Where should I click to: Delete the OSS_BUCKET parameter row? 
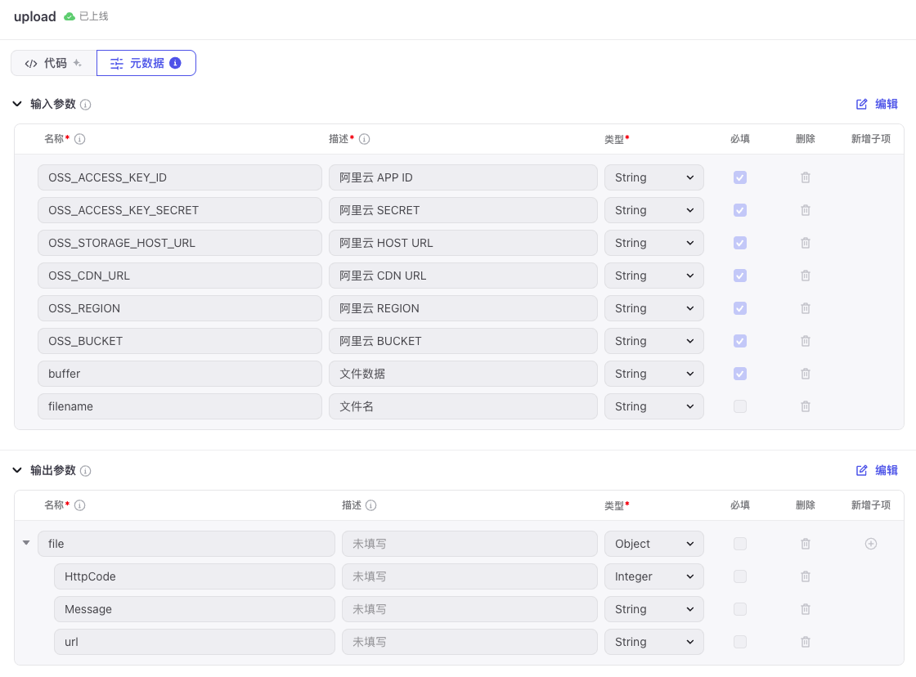click(x=805, y=341)
